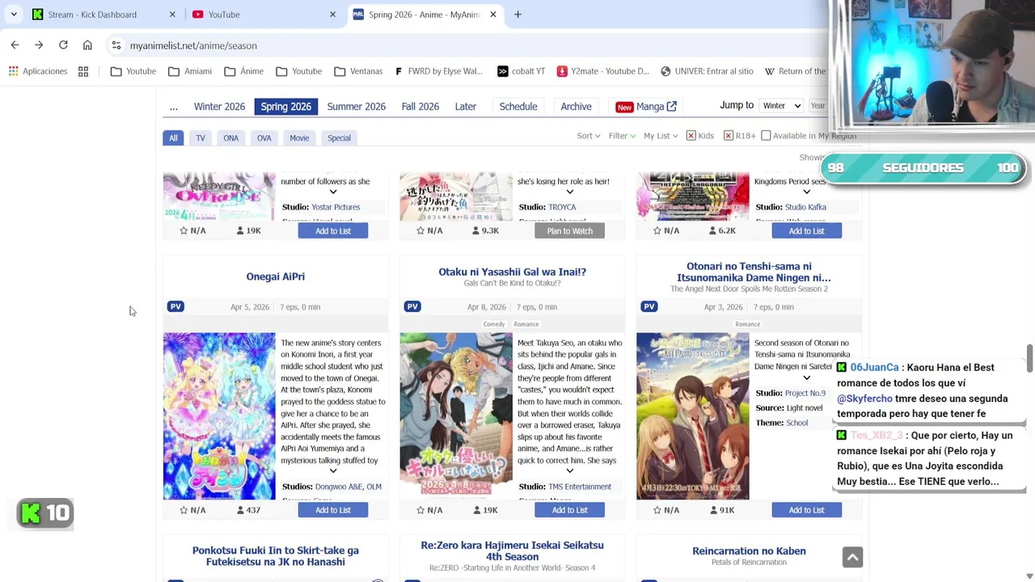Expand the Otaku ni Yasashii Gal synopsis arrow
1035x582 pixels.
coord(569,470)
